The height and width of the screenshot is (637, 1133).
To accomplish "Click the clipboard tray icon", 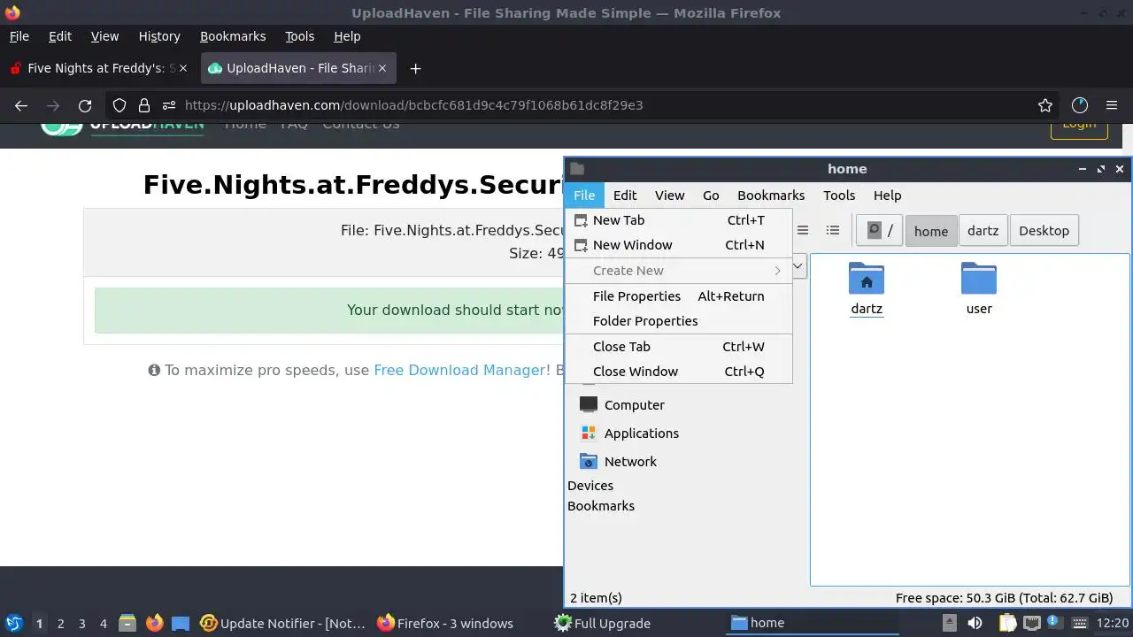I will (1008, 623).
